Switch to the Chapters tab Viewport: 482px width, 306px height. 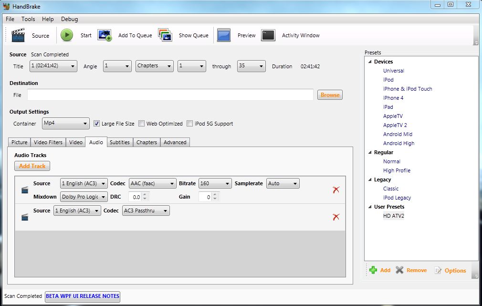click(147, 142)
